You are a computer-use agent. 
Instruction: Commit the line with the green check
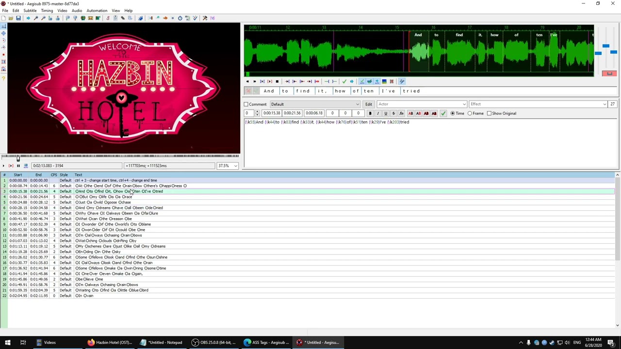pos(443,113)
